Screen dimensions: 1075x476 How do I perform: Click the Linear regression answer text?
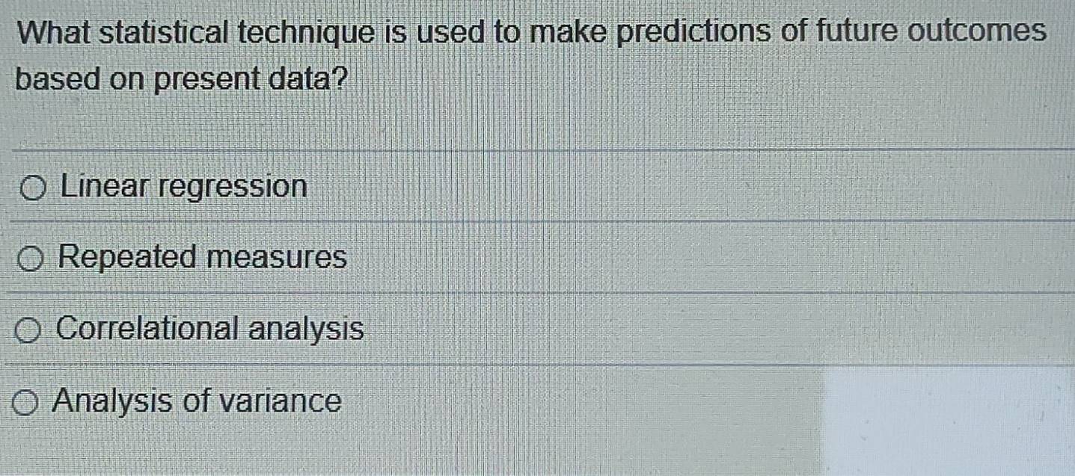(x=183, y=187)
